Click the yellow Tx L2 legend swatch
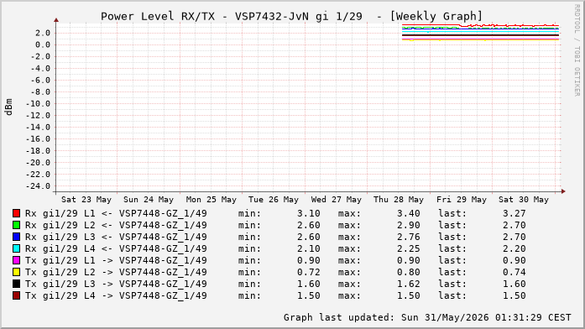 [x=16, y=272]
